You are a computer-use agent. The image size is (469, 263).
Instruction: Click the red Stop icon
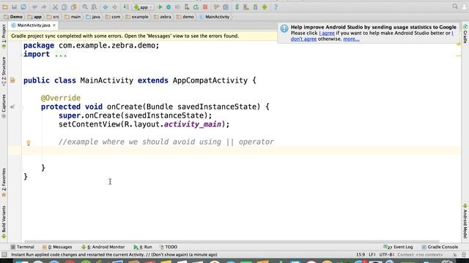pyautogui.click(x=205, y=7)
